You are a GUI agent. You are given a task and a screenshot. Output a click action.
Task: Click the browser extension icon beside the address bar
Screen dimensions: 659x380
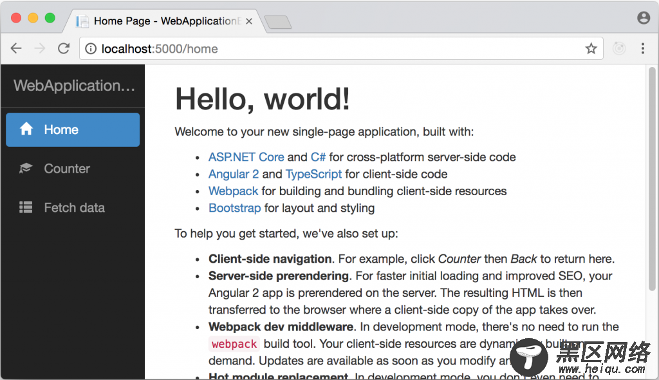[619, 48]
